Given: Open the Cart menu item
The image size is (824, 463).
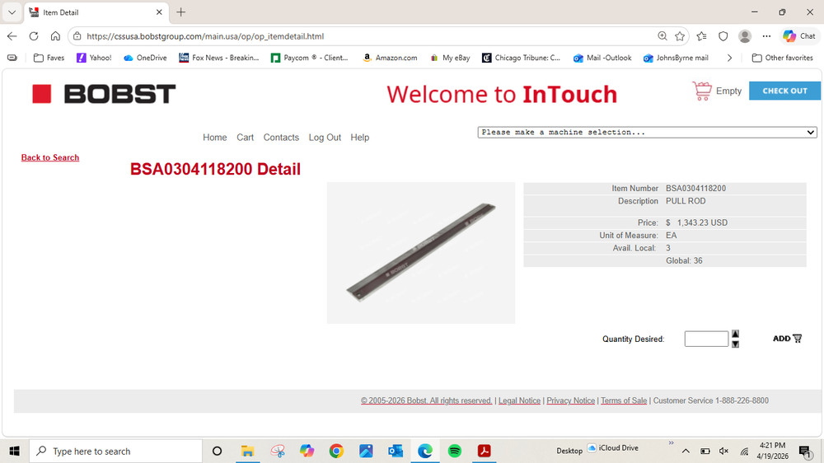Looking at the screenshot, I should [245, 137].
